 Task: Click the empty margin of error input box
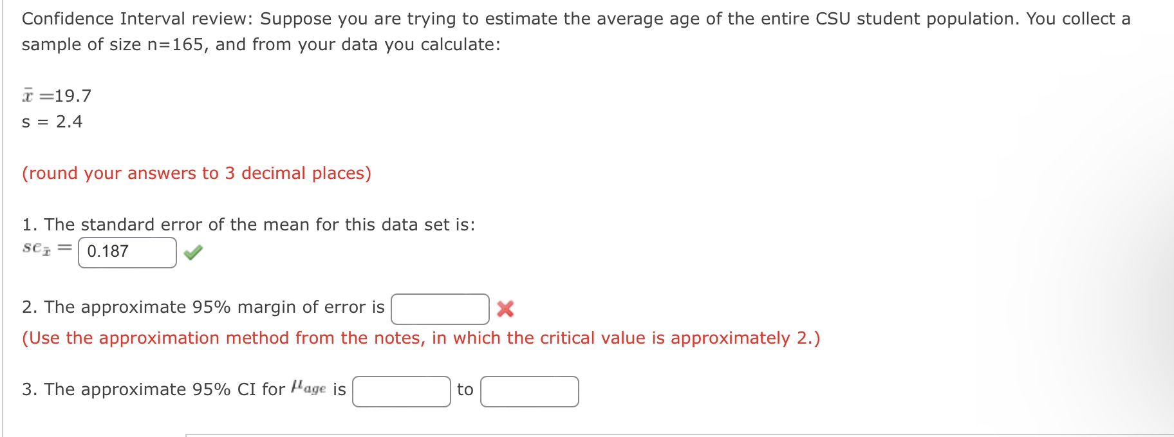tap(440, 308)
